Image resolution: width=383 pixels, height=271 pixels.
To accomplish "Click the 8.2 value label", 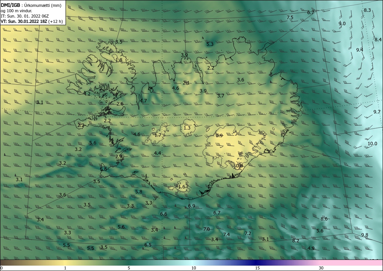I will [x=296, y=240].
